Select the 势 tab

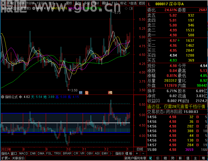173,158
